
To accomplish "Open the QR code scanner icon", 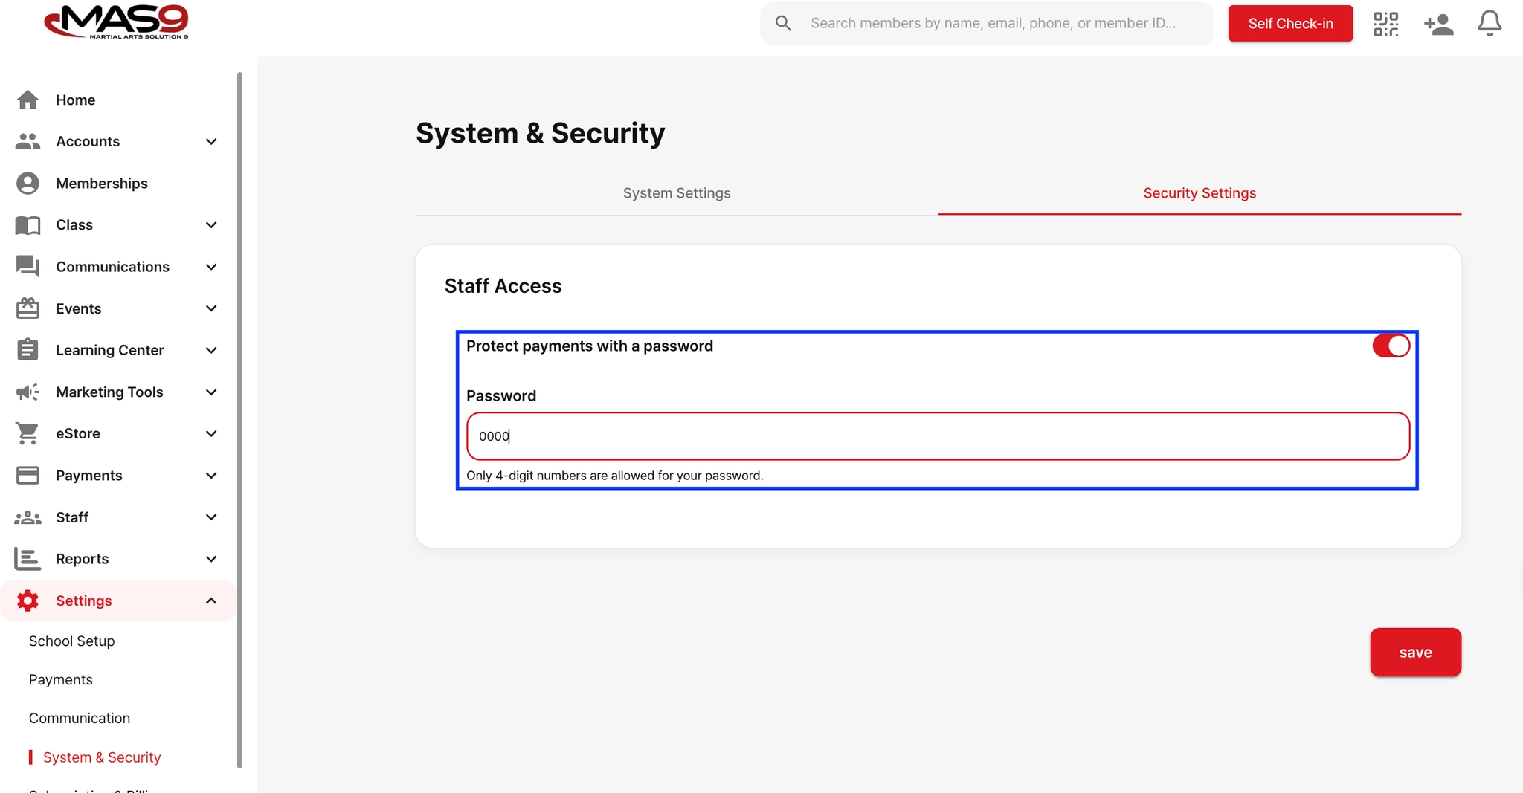I will pos(1386,23).
